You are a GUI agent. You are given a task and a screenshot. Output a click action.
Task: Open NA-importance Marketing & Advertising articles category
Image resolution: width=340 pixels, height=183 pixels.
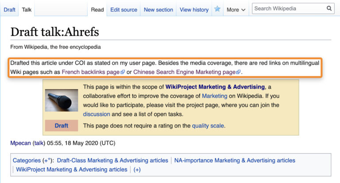click(x=235, y=160)
